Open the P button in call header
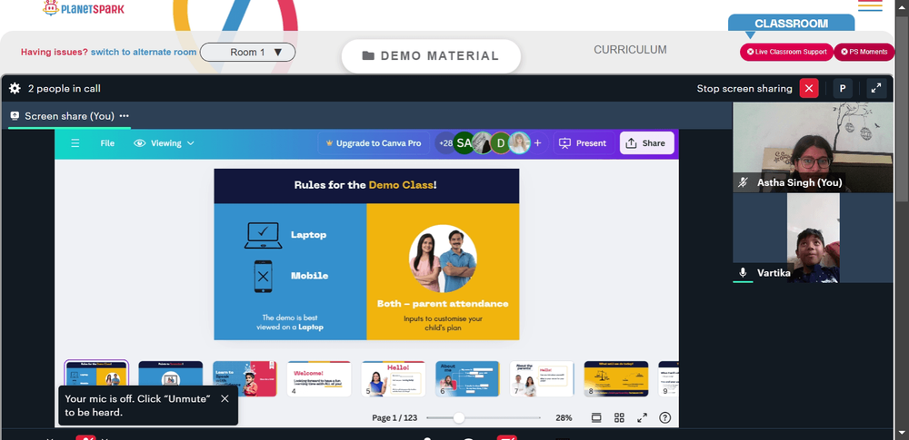The image size is (909, 440). (843, 89)
